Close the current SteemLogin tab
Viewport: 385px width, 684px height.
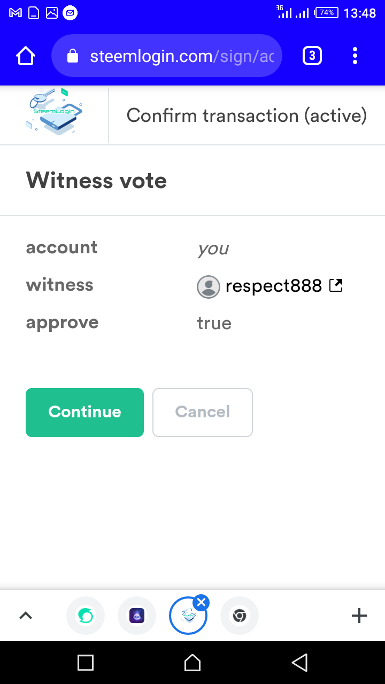(x=201, y=602)
